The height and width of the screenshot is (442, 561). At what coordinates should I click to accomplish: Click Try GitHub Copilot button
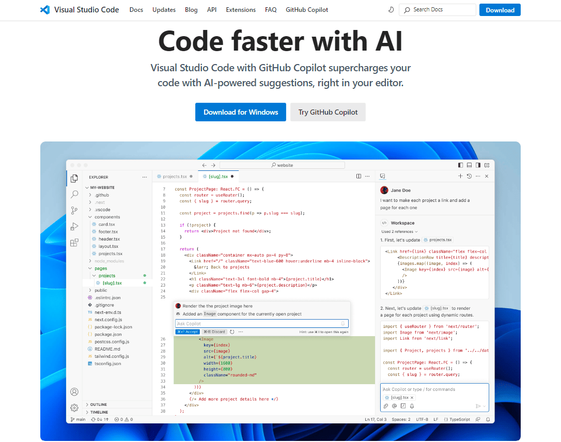pyautogui.click(x=328, y=112)
